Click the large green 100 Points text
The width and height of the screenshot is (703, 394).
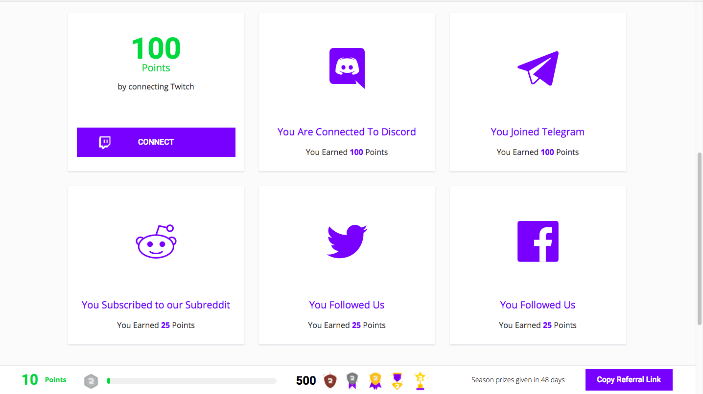click(x=156, y=49)
